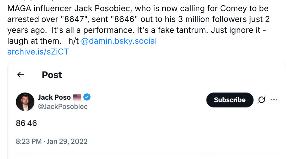Click the Jack Poso display name
The image size is (289, 159).
coord(54,97)
